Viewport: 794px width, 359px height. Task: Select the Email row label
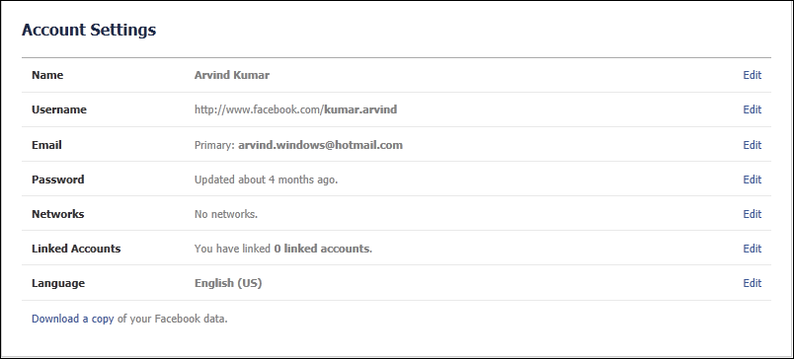point(46,145)
